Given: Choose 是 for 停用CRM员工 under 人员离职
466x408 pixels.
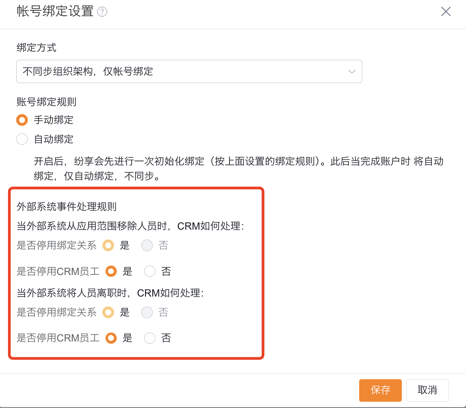Looking at the screenshot, I should coord(111,338).
